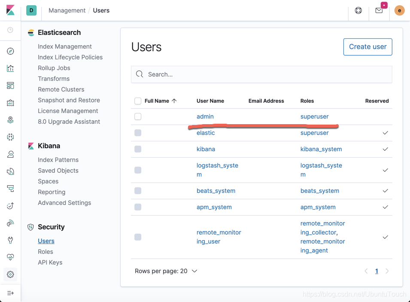Open Management gear icon in sidebar
The height and width of the screenshot is (302, 410).
coord(10,274)
